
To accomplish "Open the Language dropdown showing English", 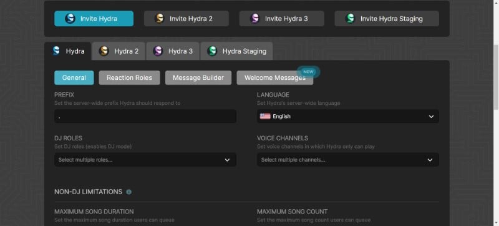I will pyautogui.click(x=348, y=116).
